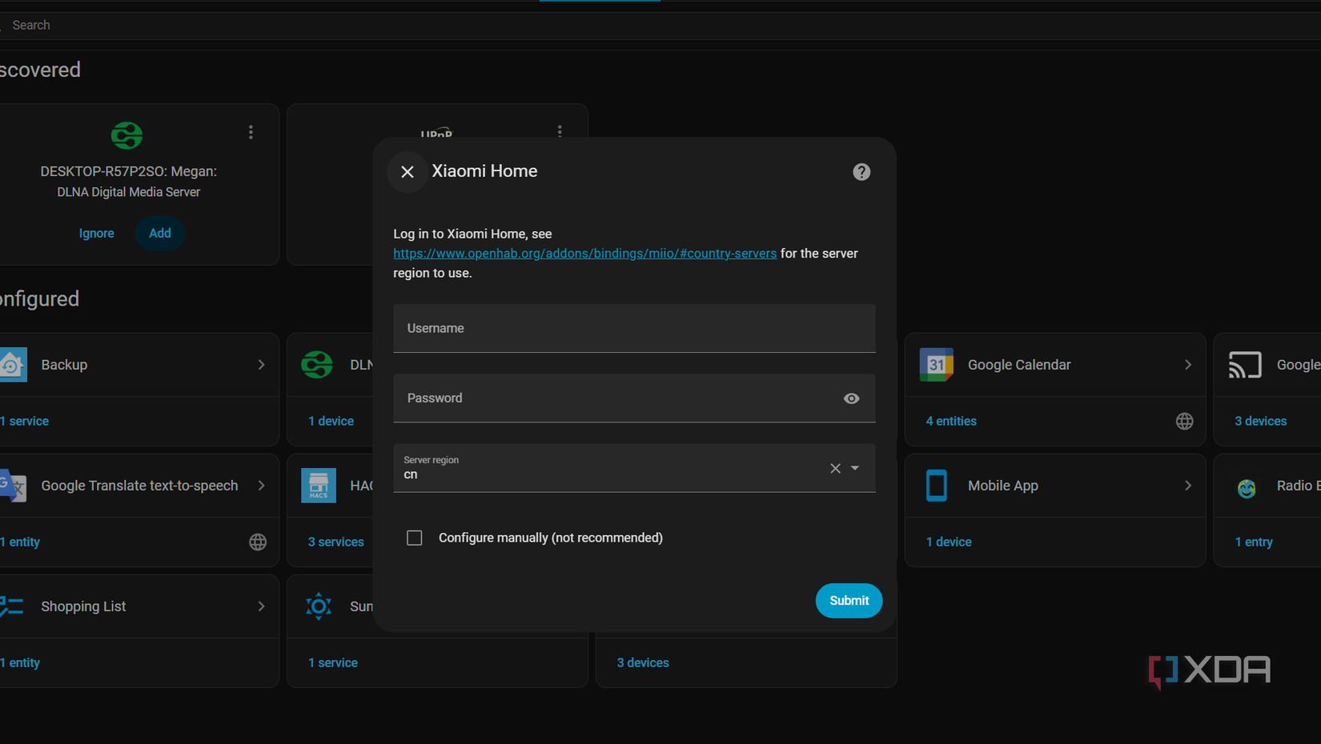The height and width of the screenshot is (744, 1321).
Task: Open the configured DLNA integration icon
Action: click(317, 365)
